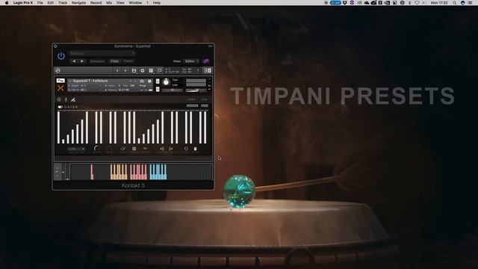Open the Track menu
This screenshot has height=269, width=478.
tap(63, 3)
